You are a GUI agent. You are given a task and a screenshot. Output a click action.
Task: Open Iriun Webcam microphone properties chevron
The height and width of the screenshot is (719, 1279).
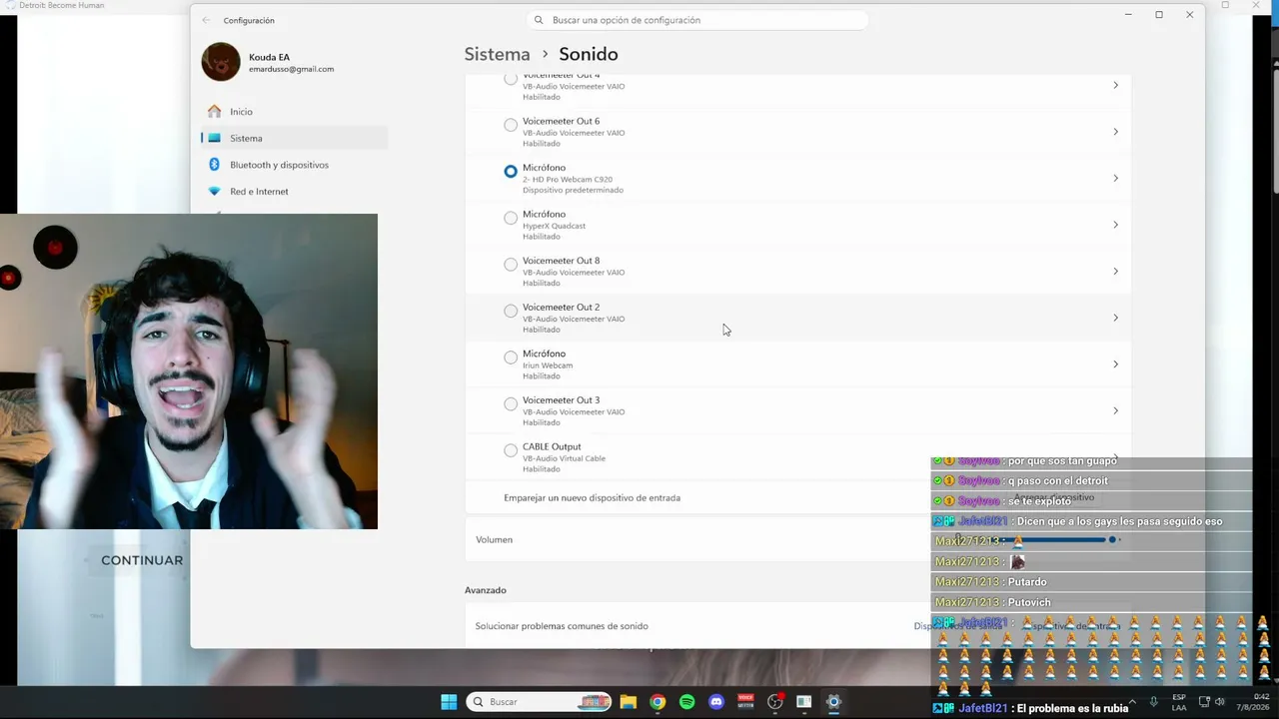(1115, 363)
